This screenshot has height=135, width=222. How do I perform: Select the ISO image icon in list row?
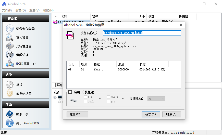pyautogui.click(x=55, y=22)
